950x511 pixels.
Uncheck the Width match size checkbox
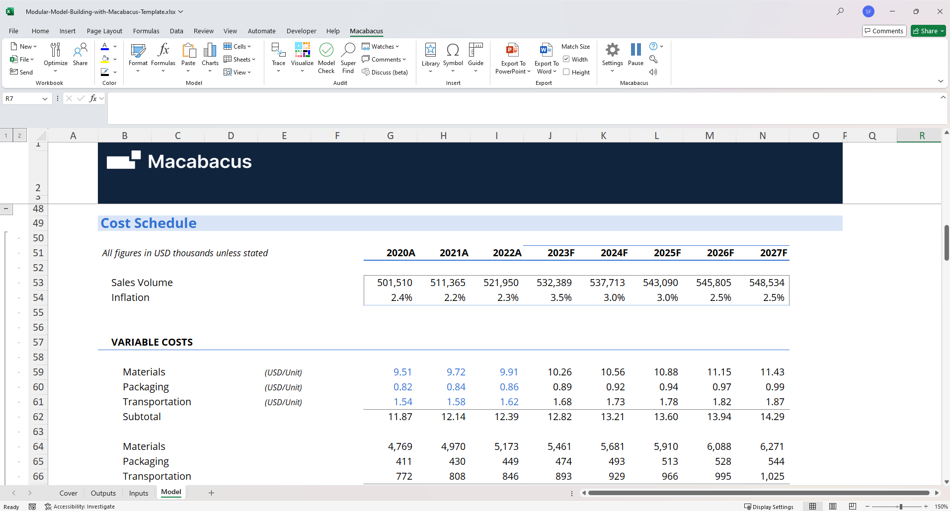(566, 59)
